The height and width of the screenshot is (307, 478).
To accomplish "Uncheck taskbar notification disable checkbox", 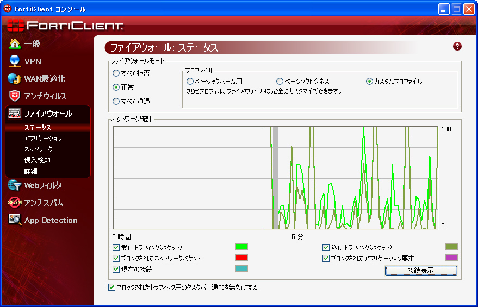I will 111,287.
